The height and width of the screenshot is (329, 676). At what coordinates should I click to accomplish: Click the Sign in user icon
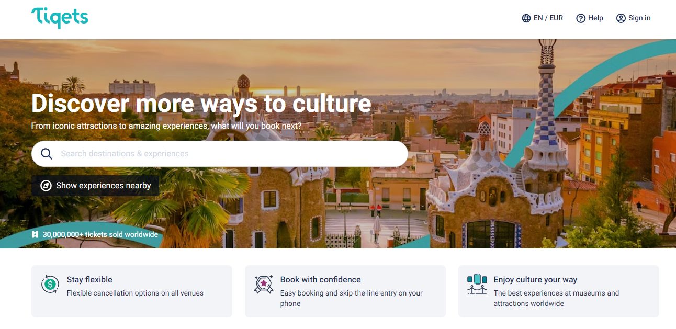[x=621, y=18]
